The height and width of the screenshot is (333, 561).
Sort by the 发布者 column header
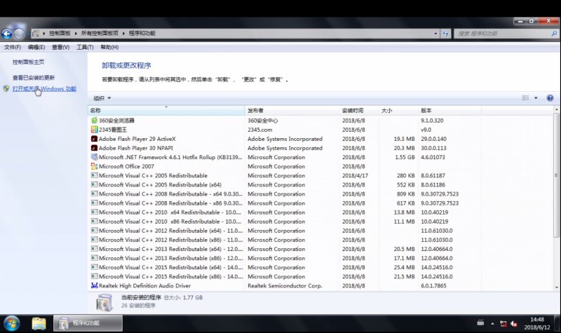click(x=292, y=111)
